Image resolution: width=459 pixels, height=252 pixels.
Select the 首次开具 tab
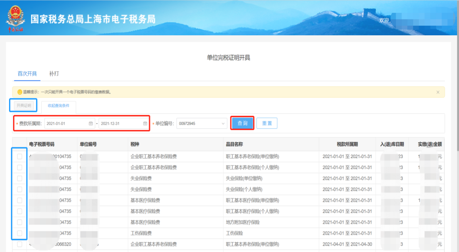(27, 74)
